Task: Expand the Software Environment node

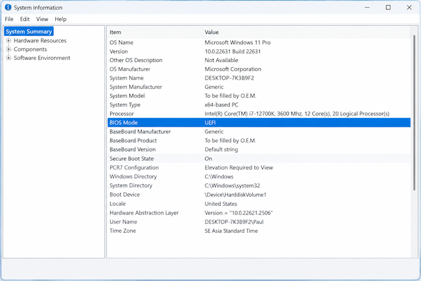Action: click(x=9, y=58)
